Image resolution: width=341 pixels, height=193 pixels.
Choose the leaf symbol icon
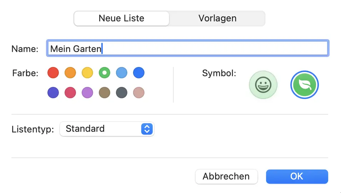[305, 85]
